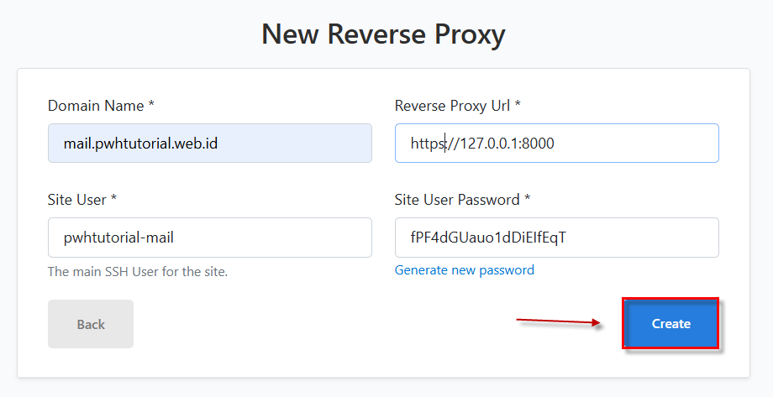This screenshot has height=397, width=773.
Task: Click the "Site User Password" label
Action: click(457, 200)
